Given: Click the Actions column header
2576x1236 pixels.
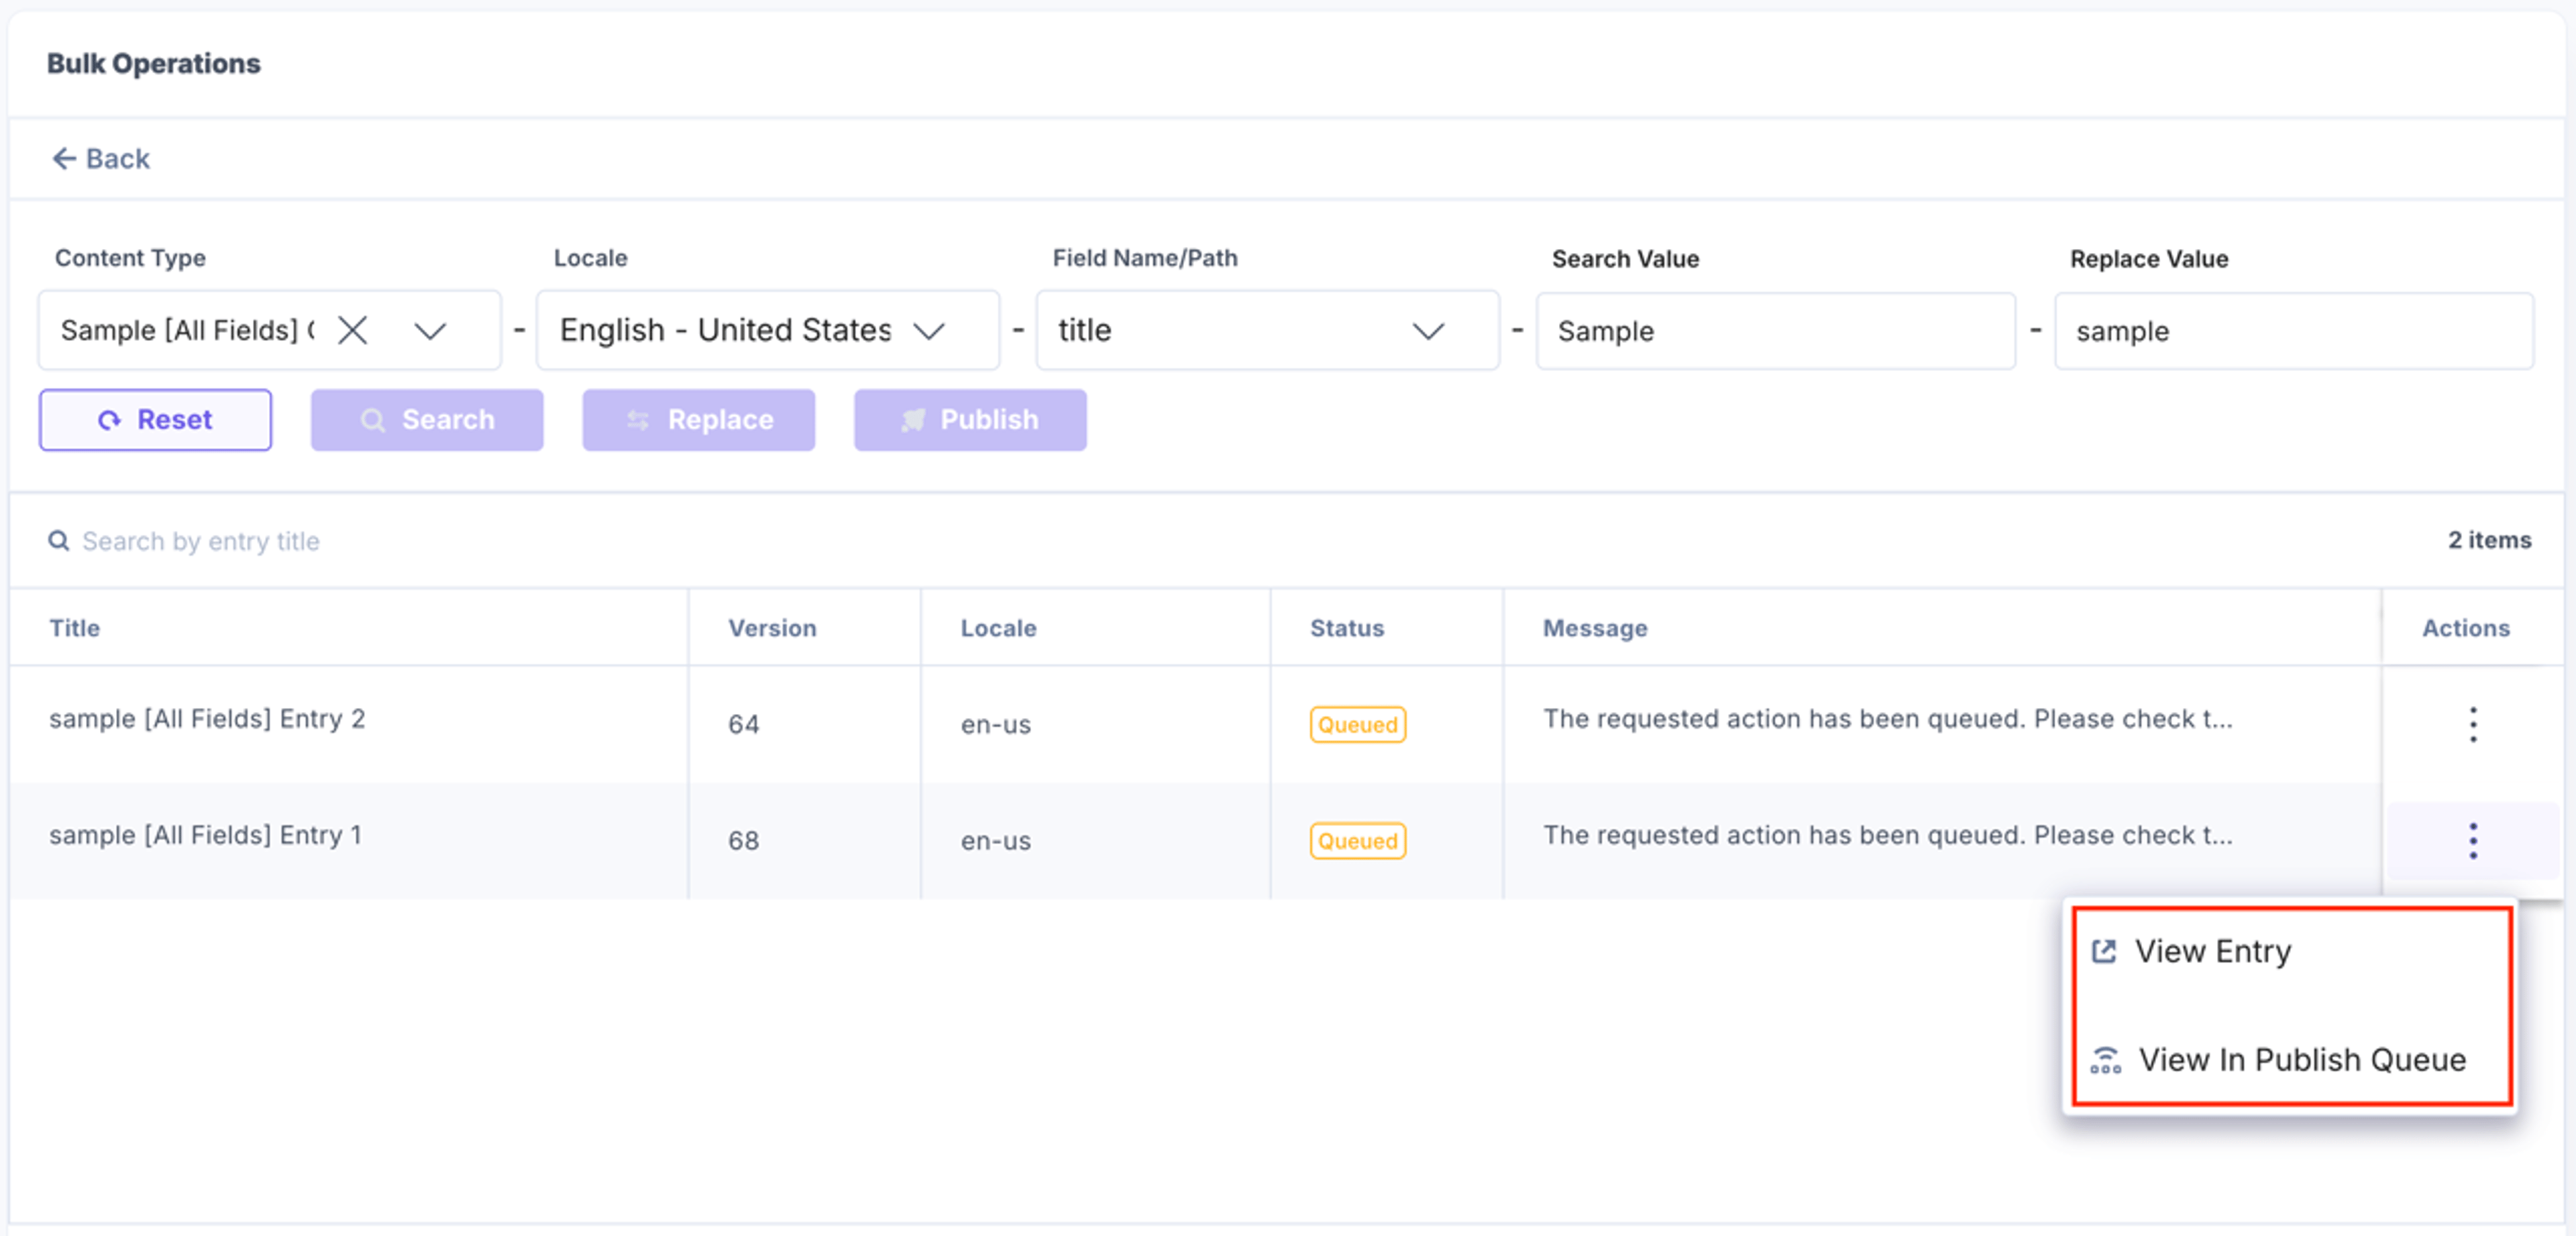Looking at the screenshot, I should click(2466, 628).
